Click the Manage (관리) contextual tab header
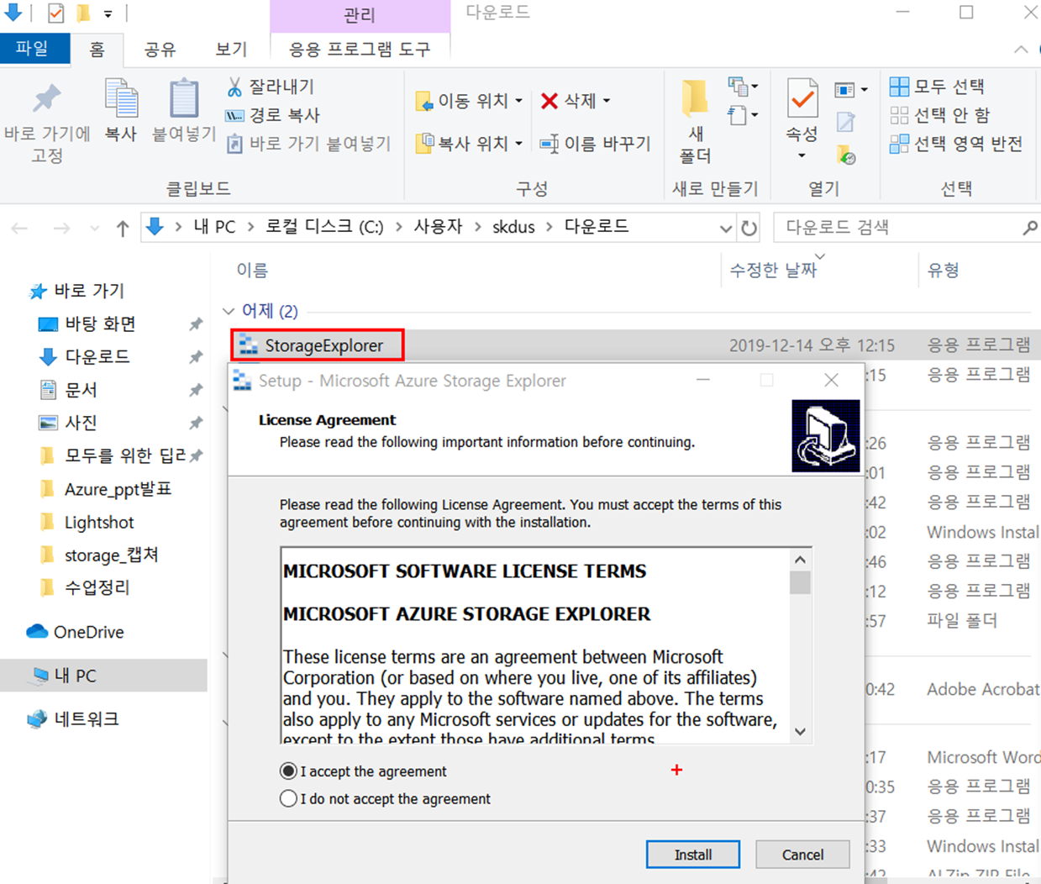The width and height of the screenshot is (1041, 884). pos(360,15)
